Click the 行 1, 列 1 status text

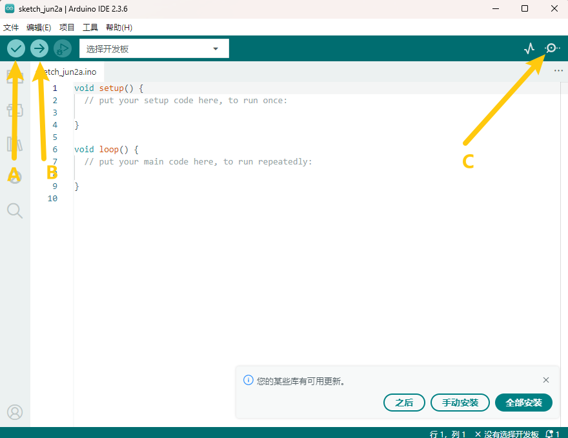click(x=447, y=434)
